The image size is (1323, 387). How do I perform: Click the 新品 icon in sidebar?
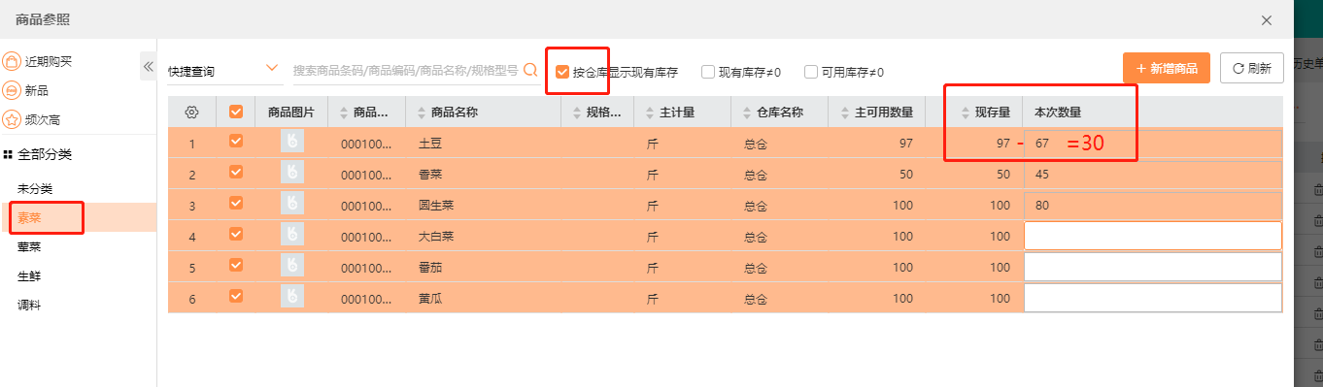pyautogui.click(x=12, y=90)
